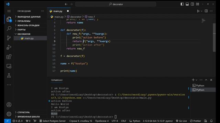Open the Testing flask view
The width and height of the screenshot is (220, 123).
[9, 76]
